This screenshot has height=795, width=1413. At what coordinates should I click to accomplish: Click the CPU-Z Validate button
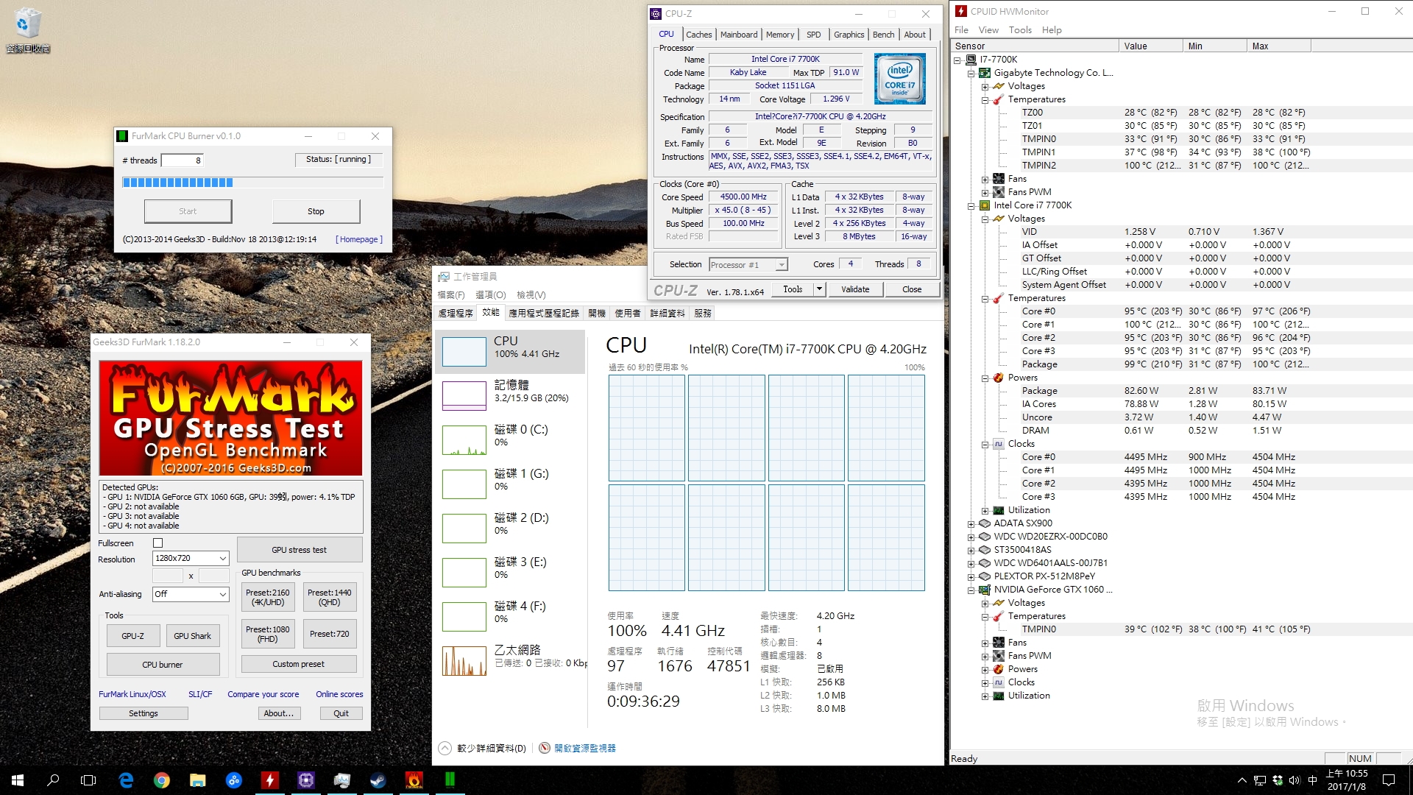click(x=855, y=289)
